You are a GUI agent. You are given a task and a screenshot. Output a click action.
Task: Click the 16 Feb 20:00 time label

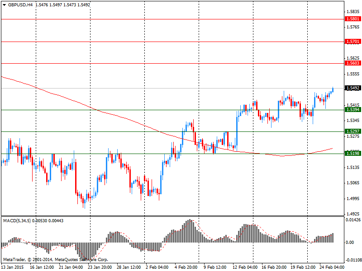tap(274, 267)
